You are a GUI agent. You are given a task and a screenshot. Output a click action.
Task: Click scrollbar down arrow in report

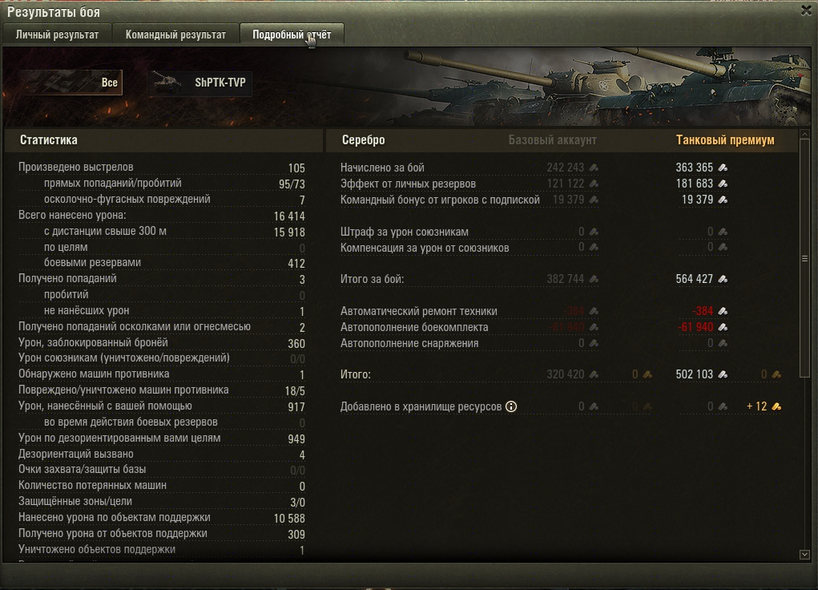[x=804, y=555]
